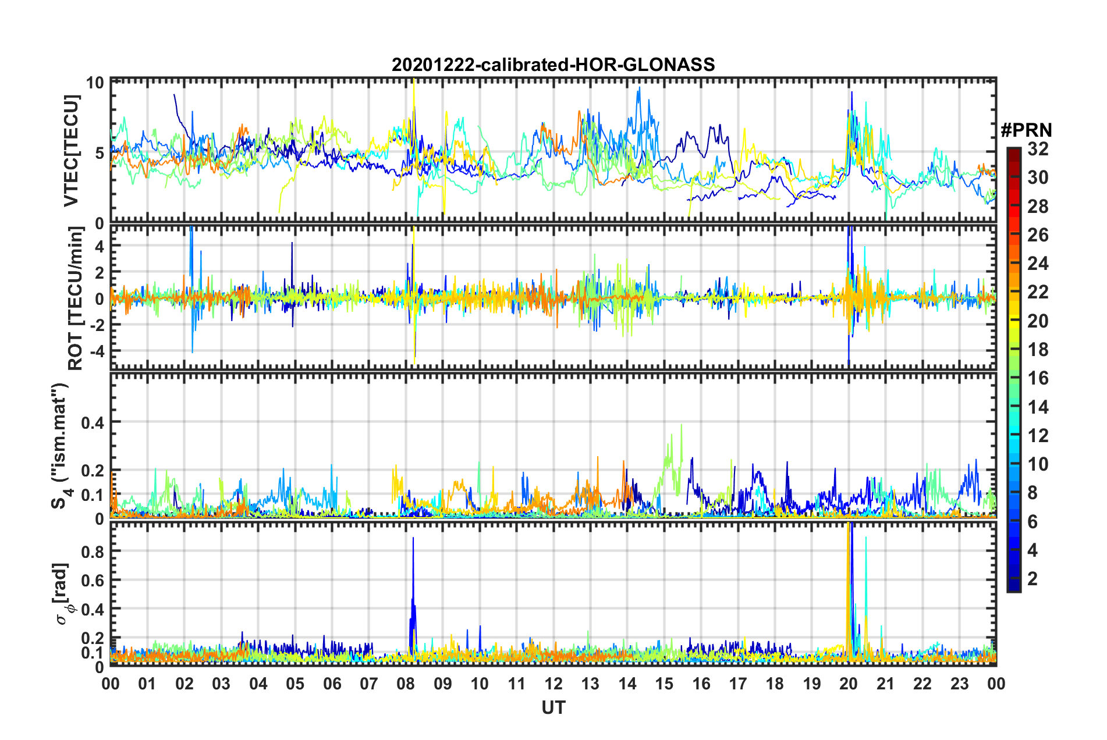The image size is (1107, 740).
Task: Click colorbar tick label 16
Action: (1038, 378)
